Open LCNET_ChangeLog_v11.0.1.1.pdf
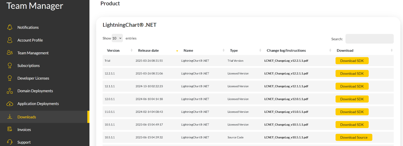Screen dimensions: 403x146 (286, 112)
